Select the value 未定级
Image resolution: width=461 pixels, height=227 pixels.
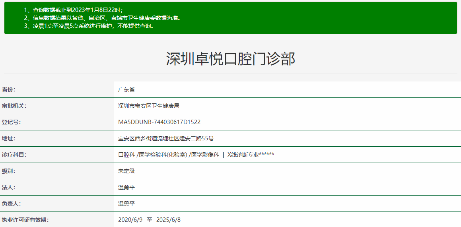[x=126, y=171]
